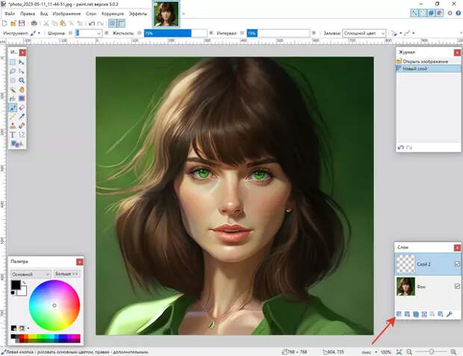Open the Файл menu

point(10,13)
